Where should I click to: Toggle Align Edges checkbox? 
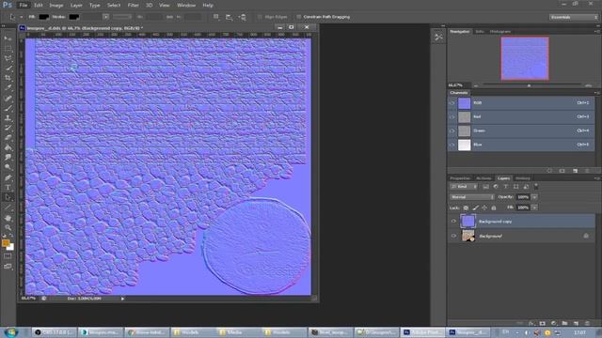point(260,17)
